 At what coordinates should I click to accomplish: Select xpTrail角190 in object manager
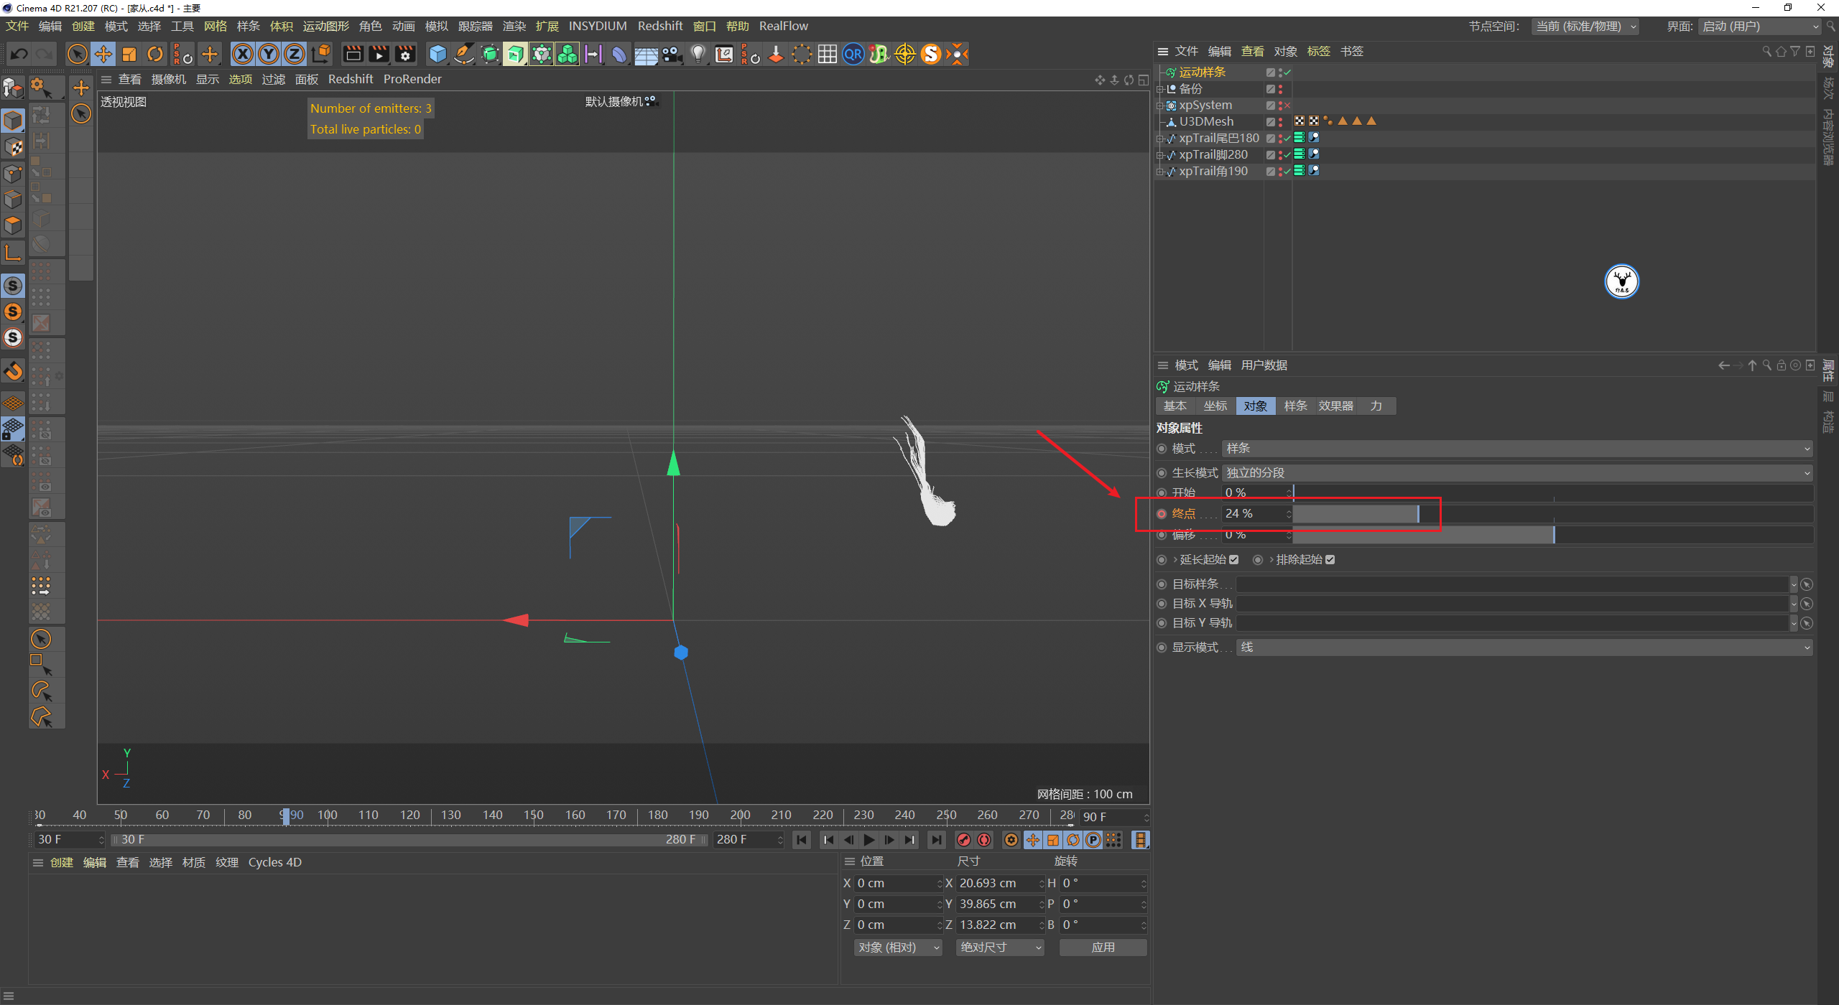1213,172
